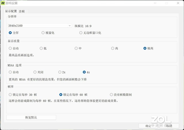Click the 分辨率 group label

[x=12, y=17]
